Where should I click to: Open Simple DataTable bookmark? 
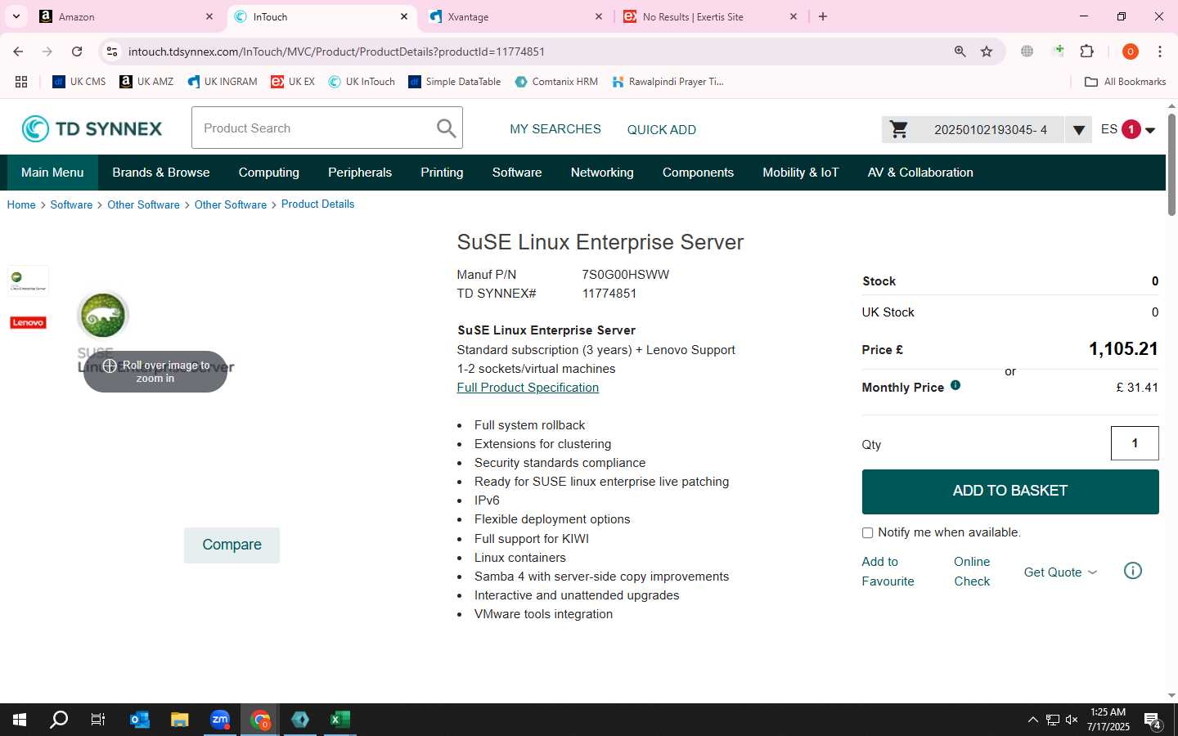tap(455, 82)
